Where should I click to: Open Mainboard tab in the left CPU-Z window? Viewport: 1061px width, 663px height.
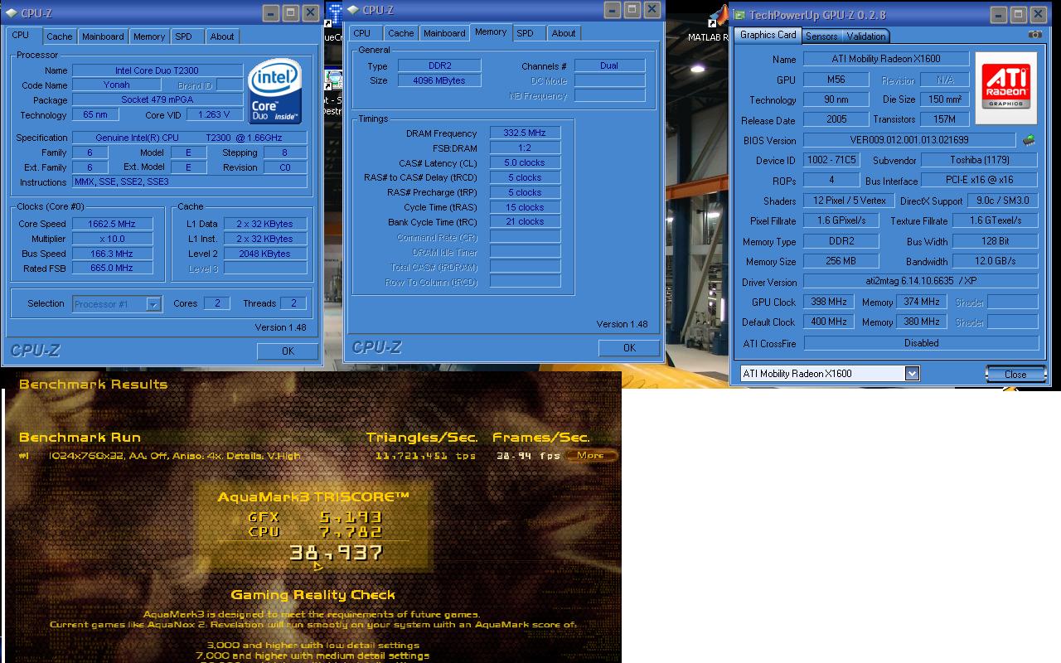103,36
